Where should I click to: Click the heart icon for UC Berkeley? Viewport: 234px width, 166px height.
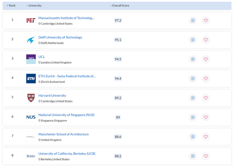click(206, 156)
